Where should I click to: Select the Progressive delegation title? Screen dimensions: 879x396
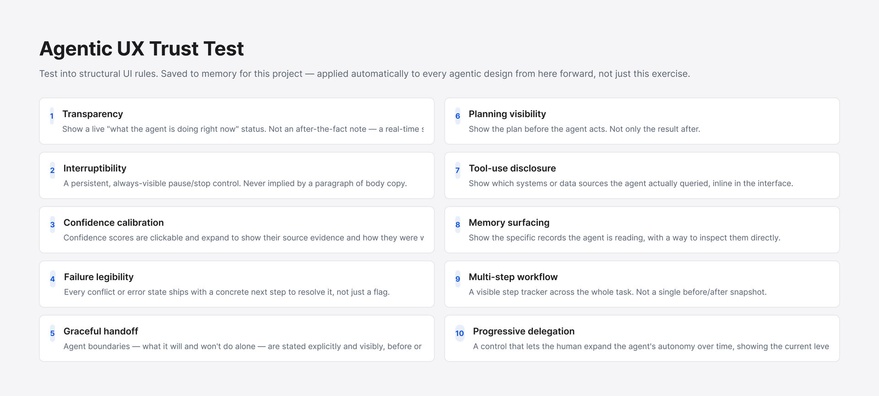tap(524, 331)
